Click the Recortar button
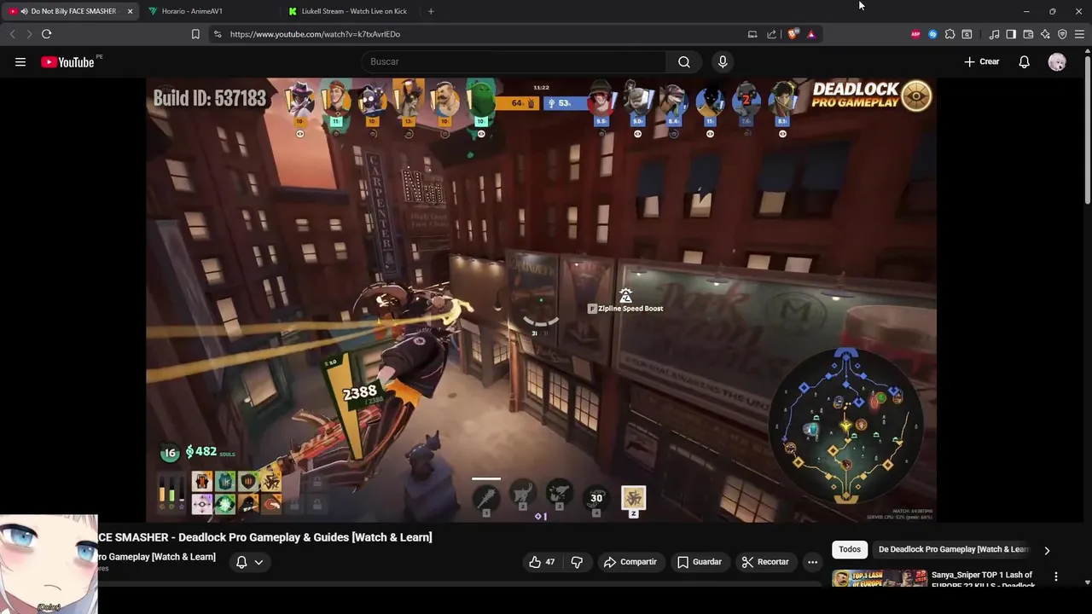The image size is (1092, 614). point(765,562)
